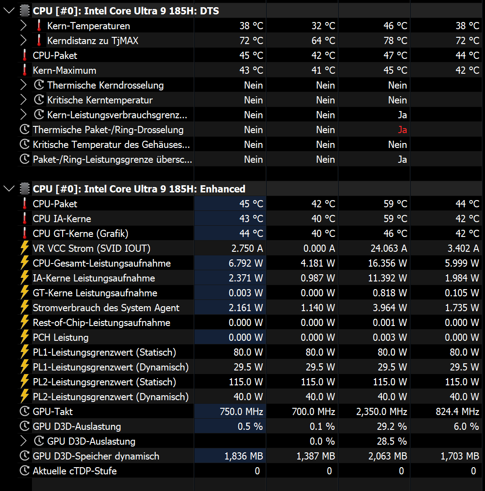Click the red 'Ja' value for Thermische Paket-/Ring-Drosselung

(x=402, y=129)
